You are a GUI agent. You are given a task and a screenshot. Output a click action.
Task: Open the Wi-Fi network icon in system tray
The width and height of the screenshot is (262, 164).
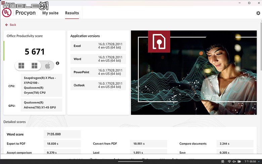point(229,162)
